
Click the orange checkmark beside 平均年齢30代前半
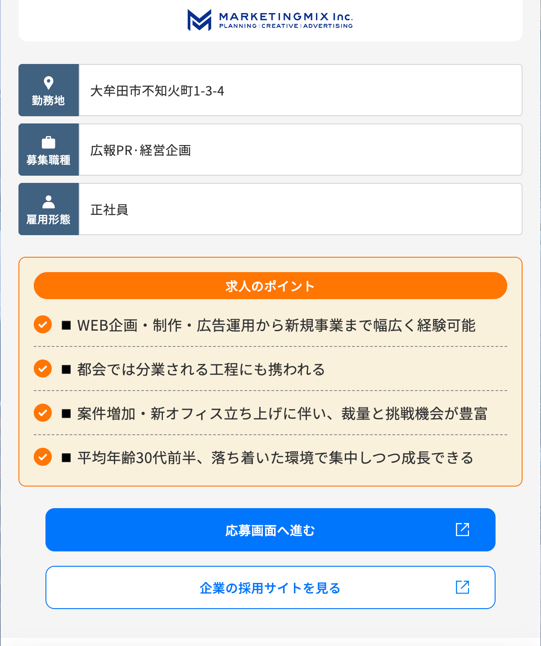pos(43,457)
